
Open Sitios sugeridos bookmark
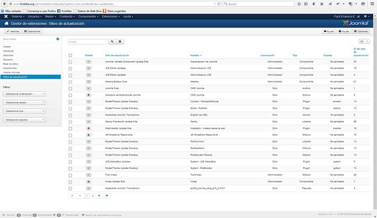point(114,11)
